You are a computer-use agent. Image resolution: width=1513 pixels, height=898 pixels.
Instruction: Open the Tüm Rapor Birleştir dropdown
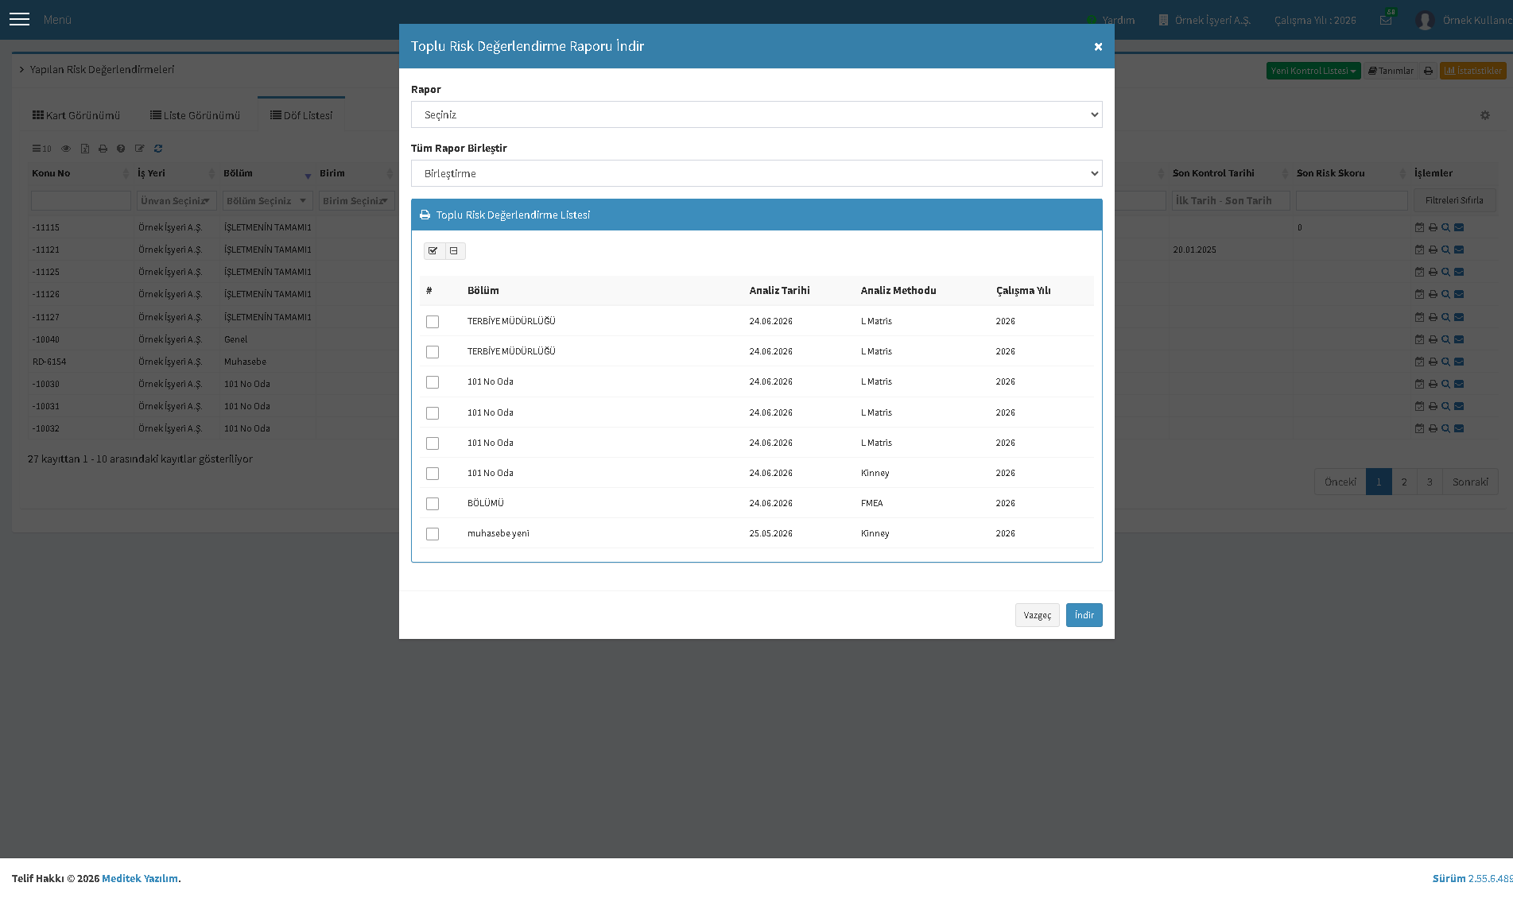coord(756,173)
